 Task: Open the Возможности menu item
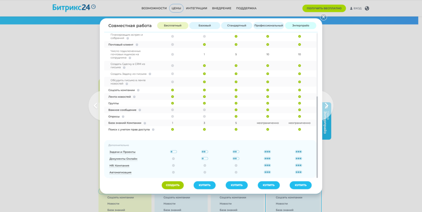point(154,8)
